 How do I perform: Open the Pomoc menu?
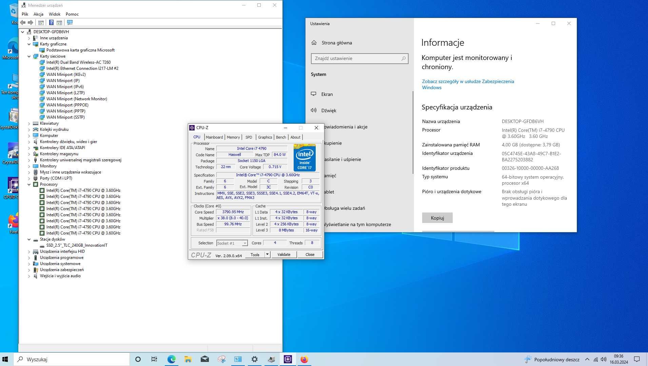click(72, 14)
